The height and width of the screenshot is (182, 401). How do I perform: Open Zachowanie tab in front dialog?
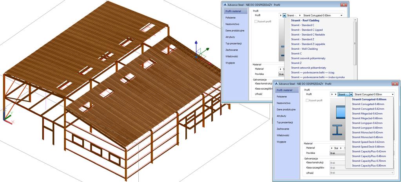coord(283,129)
